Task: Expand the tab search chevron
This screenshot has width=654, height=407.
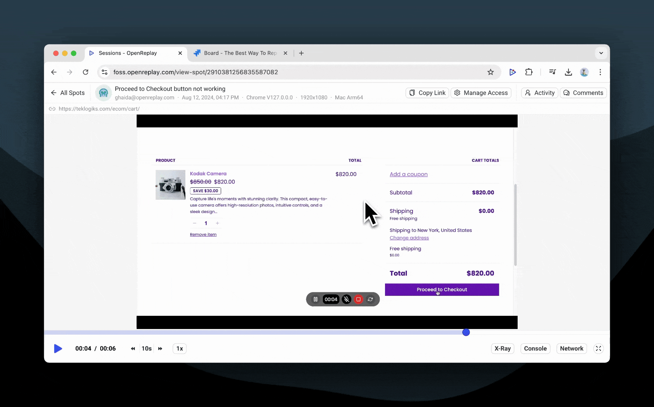Action: pyautogui.click(x=601, y=53)
